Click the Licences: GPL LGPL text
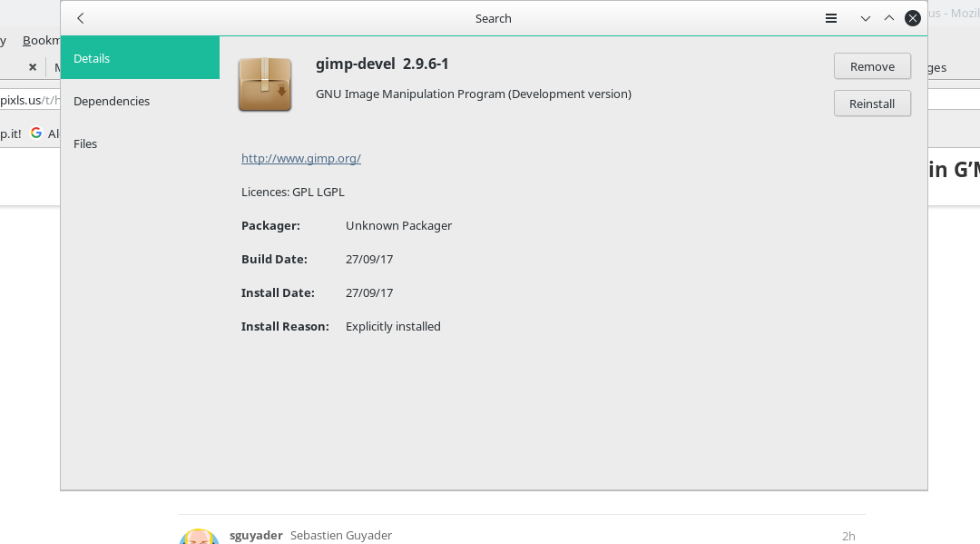 pyautogui.click(x=292, y=192)
